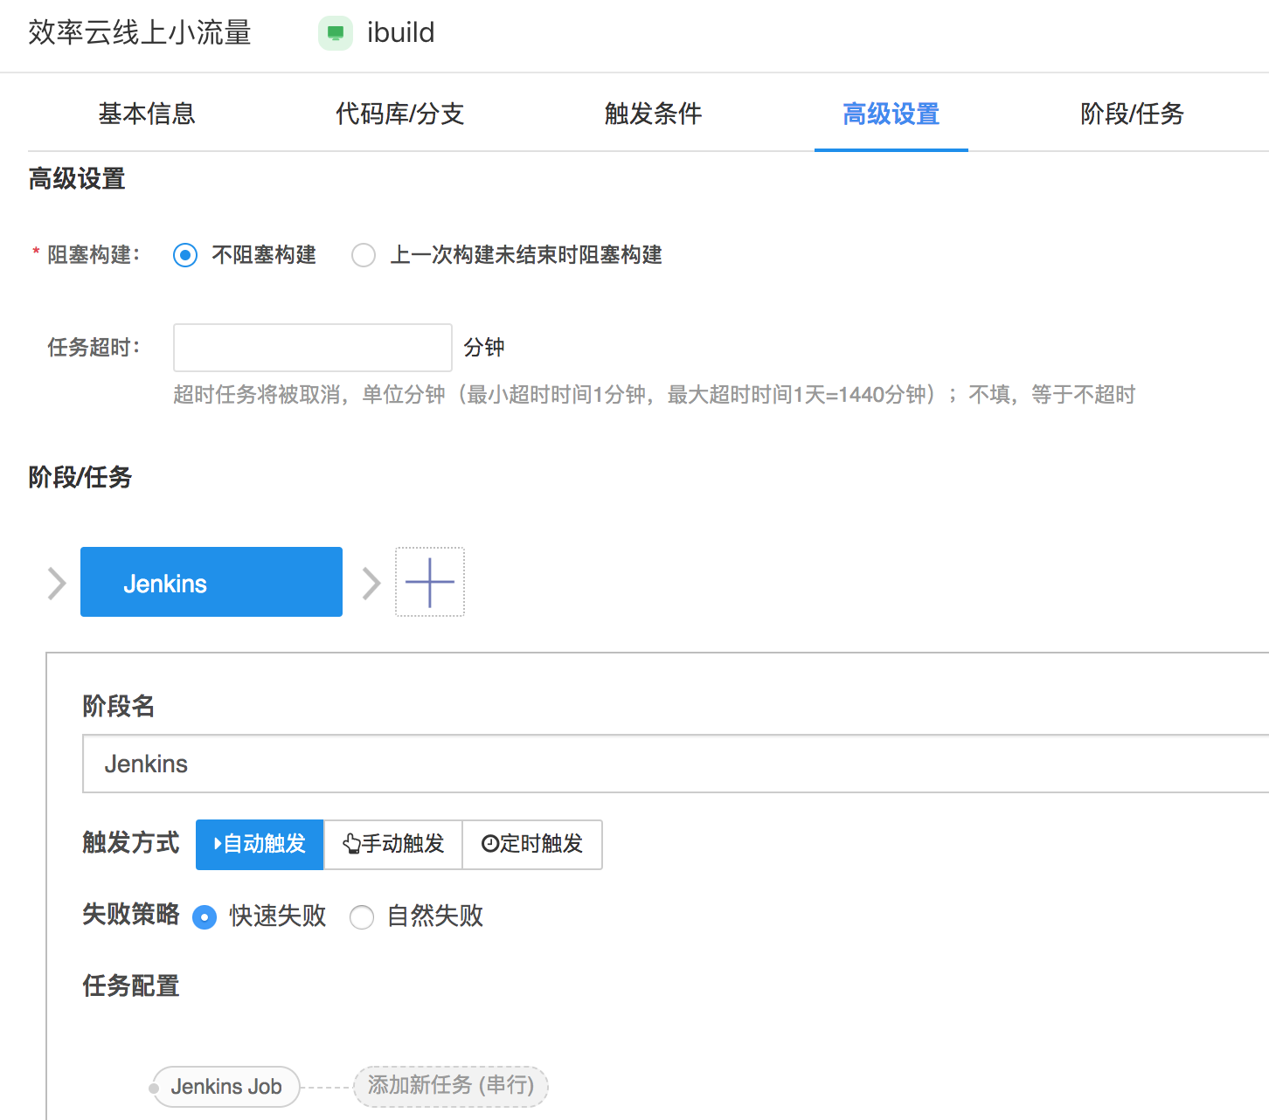Screen dimensions: 1269x1120
Task: Click the timeout hint text 超时任务将被取消
Action: [654, 395]
